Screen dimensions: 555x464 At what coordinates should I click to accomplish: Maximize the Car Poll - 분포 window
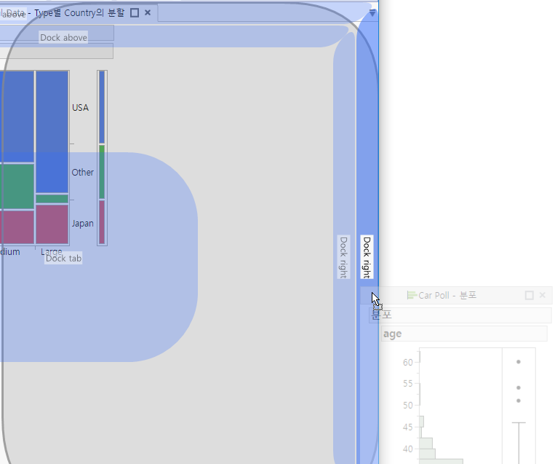529,295
